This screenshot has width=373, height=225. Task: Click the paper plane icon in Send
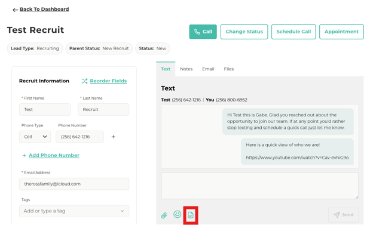point(337,215)
